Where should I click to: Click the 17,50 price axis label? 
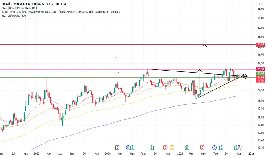coord(261,109)
